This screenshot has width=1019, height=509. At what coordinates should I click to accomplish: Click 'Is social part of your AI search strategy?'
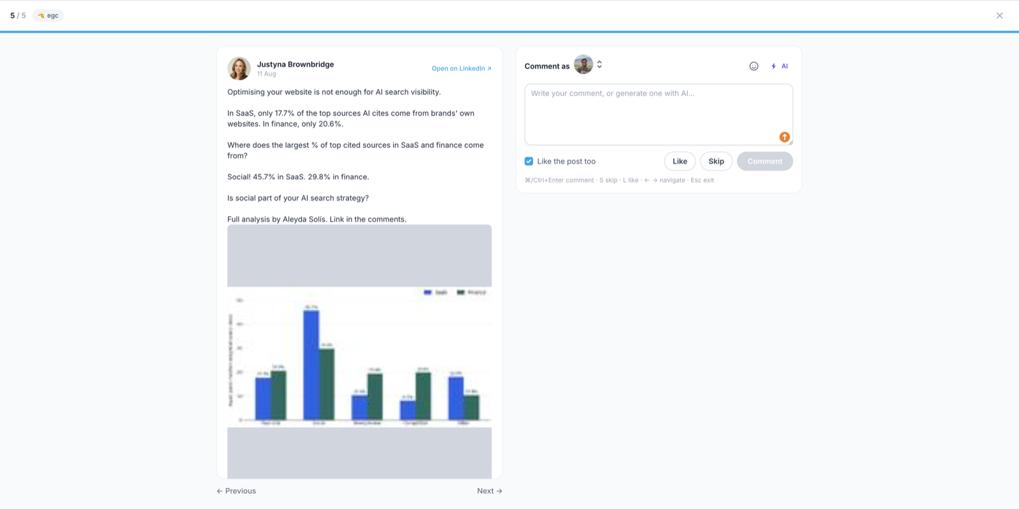298,198
